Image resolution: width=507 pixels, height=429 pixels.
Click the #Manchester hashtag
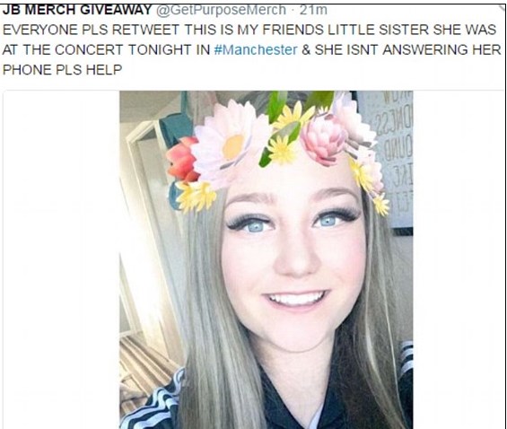256,49
